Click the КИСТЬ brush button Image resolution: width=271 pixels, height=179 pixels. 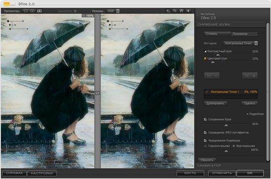click(x=190, y=173)
